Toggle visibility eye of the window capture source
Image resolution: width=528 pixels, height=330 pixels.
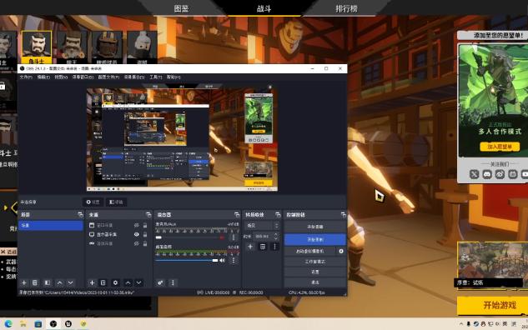coord(136,225)
